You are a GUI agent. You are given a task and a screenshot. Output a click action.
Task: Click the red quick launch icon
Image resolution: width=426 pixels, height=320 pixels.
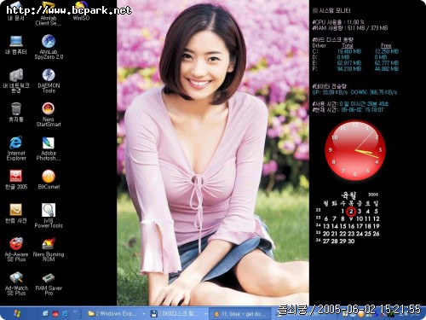pyautogui.click(x=55, y=314)
